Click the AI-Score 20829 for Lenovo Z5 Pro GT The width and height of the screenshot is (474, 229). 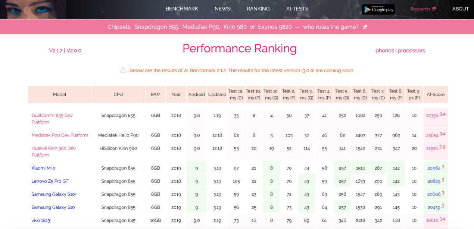[434, 181]
